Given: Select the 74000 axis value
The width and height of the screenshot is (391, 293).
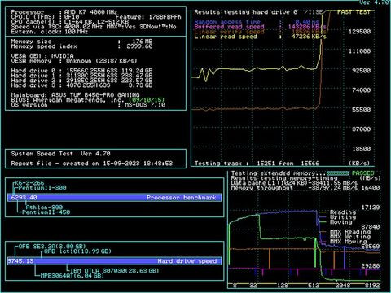Looking at the screenshot, I should (x=361, y=90).
